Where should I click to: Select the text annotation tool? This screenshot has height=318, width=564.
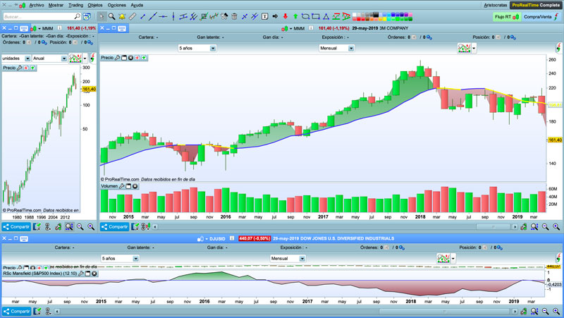coord(265,16)
